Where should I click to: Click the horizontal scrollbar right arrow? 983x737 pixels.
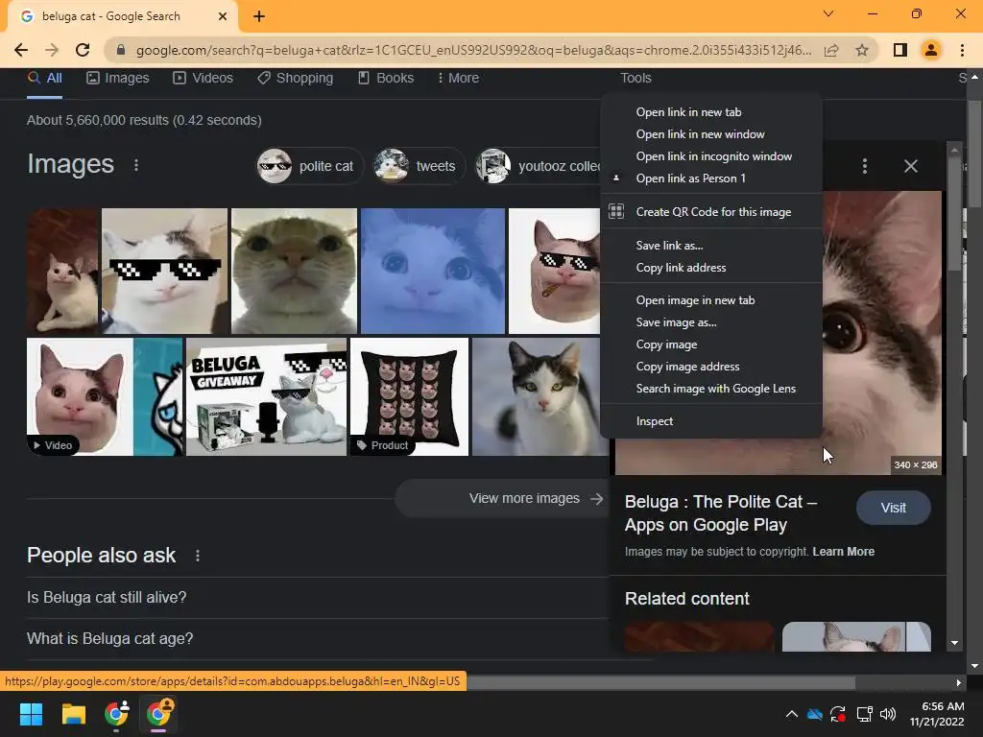[x=959, y=682]
